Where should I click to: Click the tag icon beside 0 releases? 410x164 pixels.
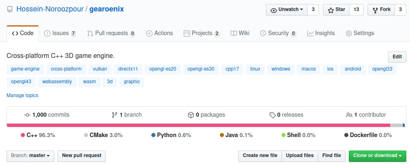[273, 115]
